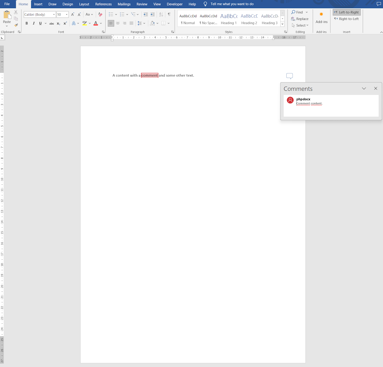Expand the underline style dropdown arrow
This screenshot has height=367, width=383.
click(46, 23)
